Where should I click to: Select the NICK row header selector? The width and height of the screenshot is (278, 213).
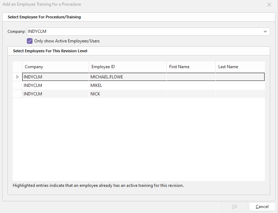pyautogui.click(x=17, y=94)
